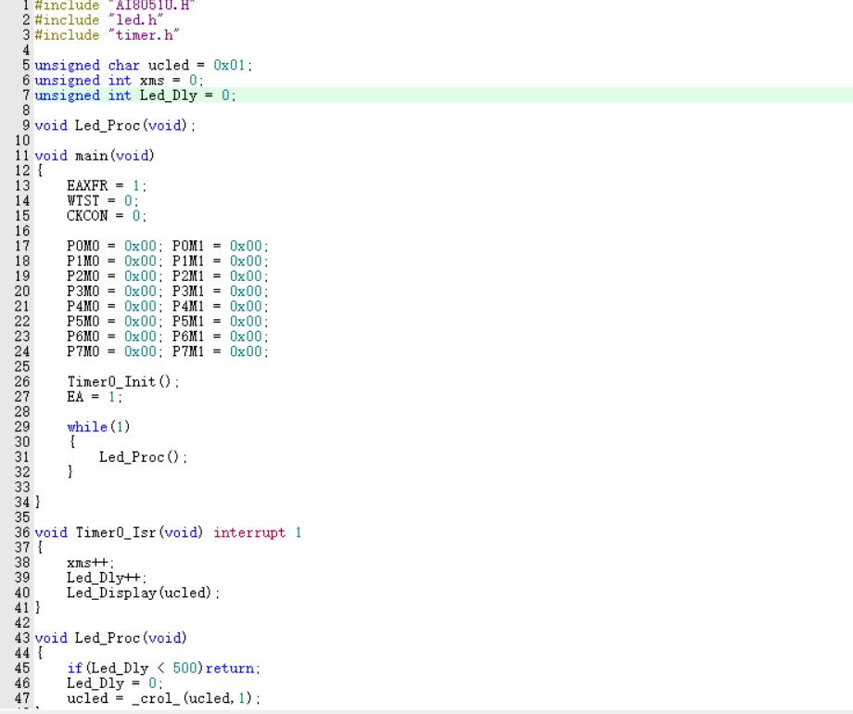
Task: Click the Timer0_Init() call
Action: [x=123, y=382]
